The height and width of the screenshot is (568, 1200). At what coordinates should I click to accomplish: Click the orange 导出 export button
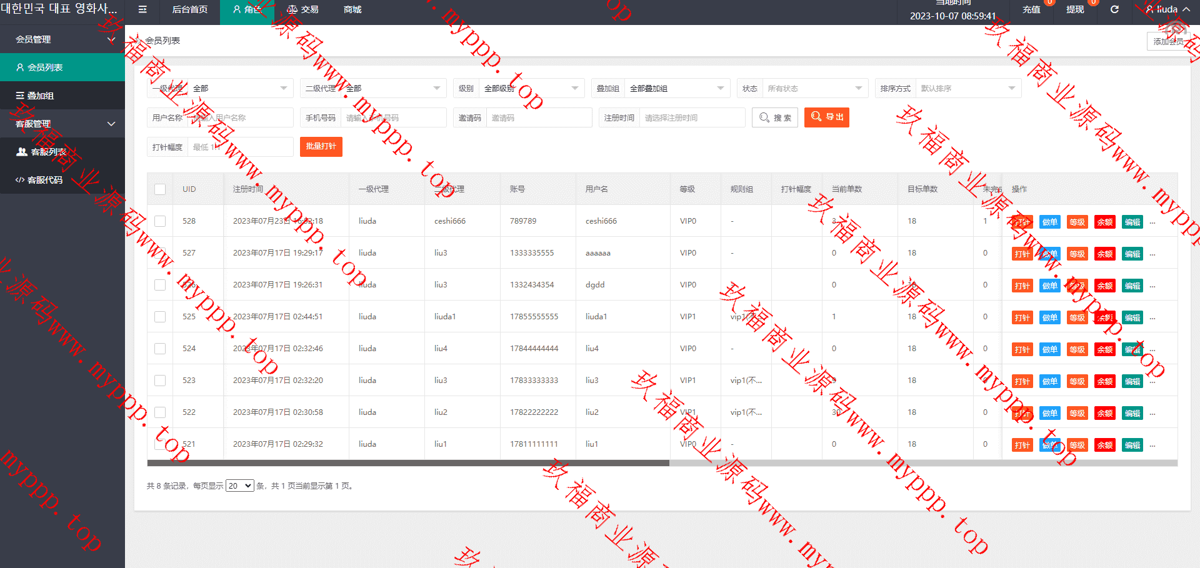(x=826, y=117)
